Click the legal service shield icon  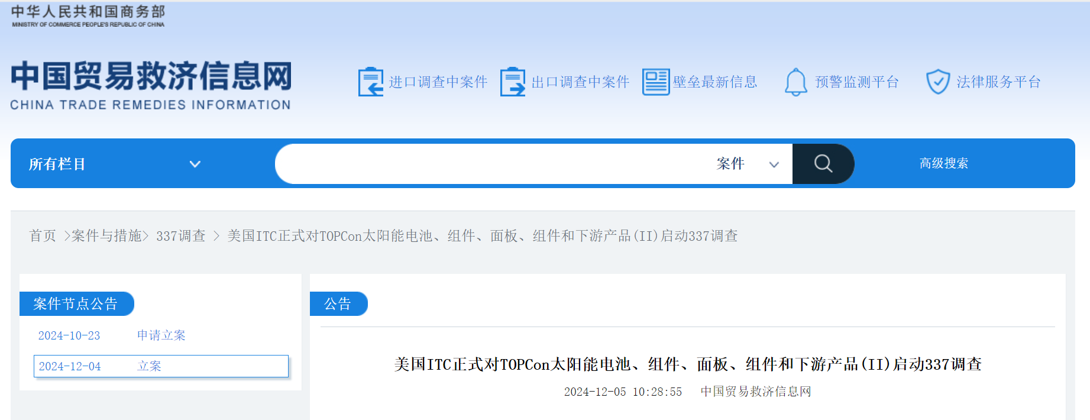tap(937, 82)
